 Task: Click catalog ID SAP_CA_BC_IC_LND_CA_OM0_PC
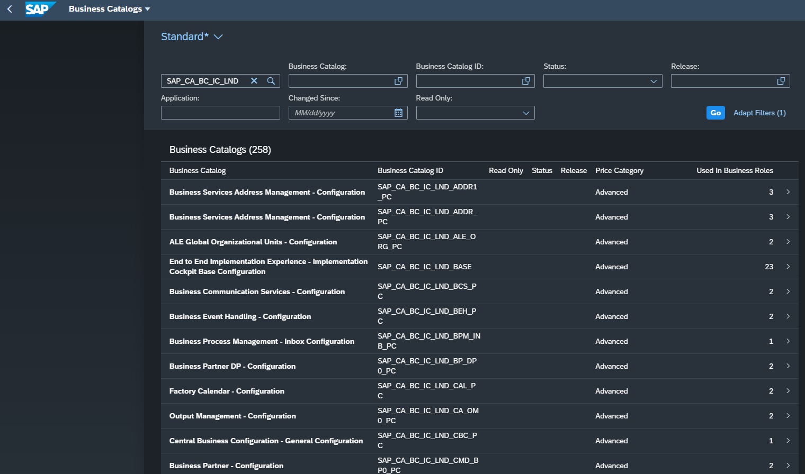point(428,415)
